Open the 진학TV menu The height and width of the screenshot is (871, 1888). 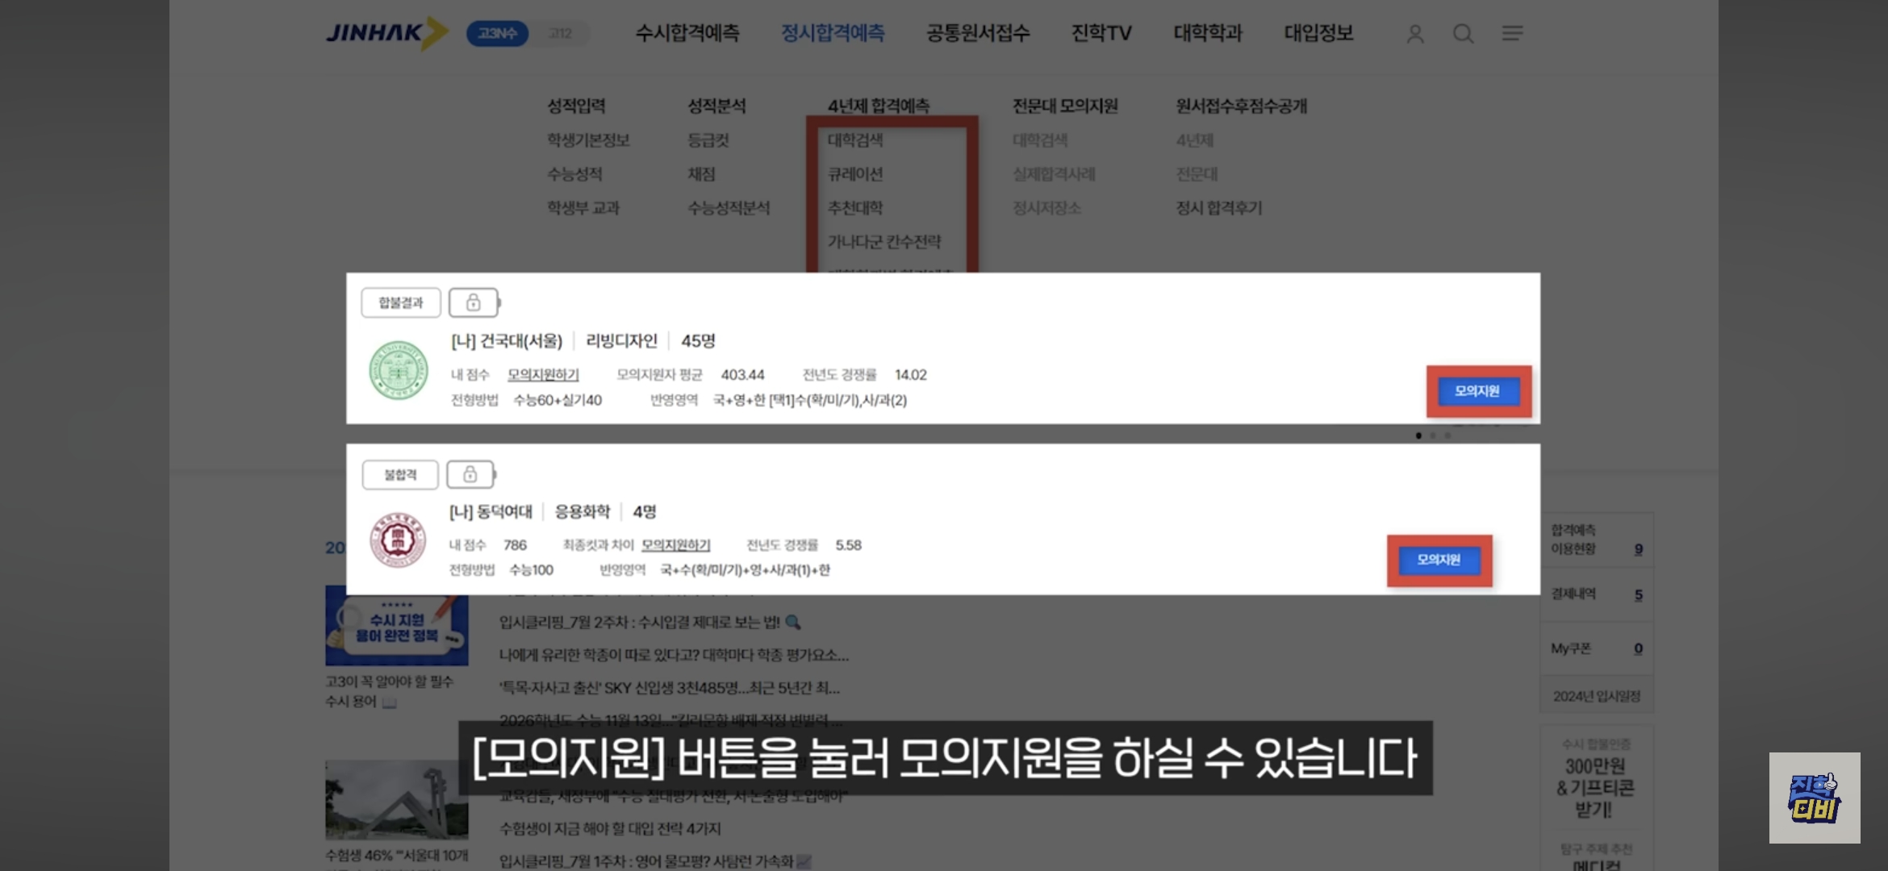[1101, 33]
